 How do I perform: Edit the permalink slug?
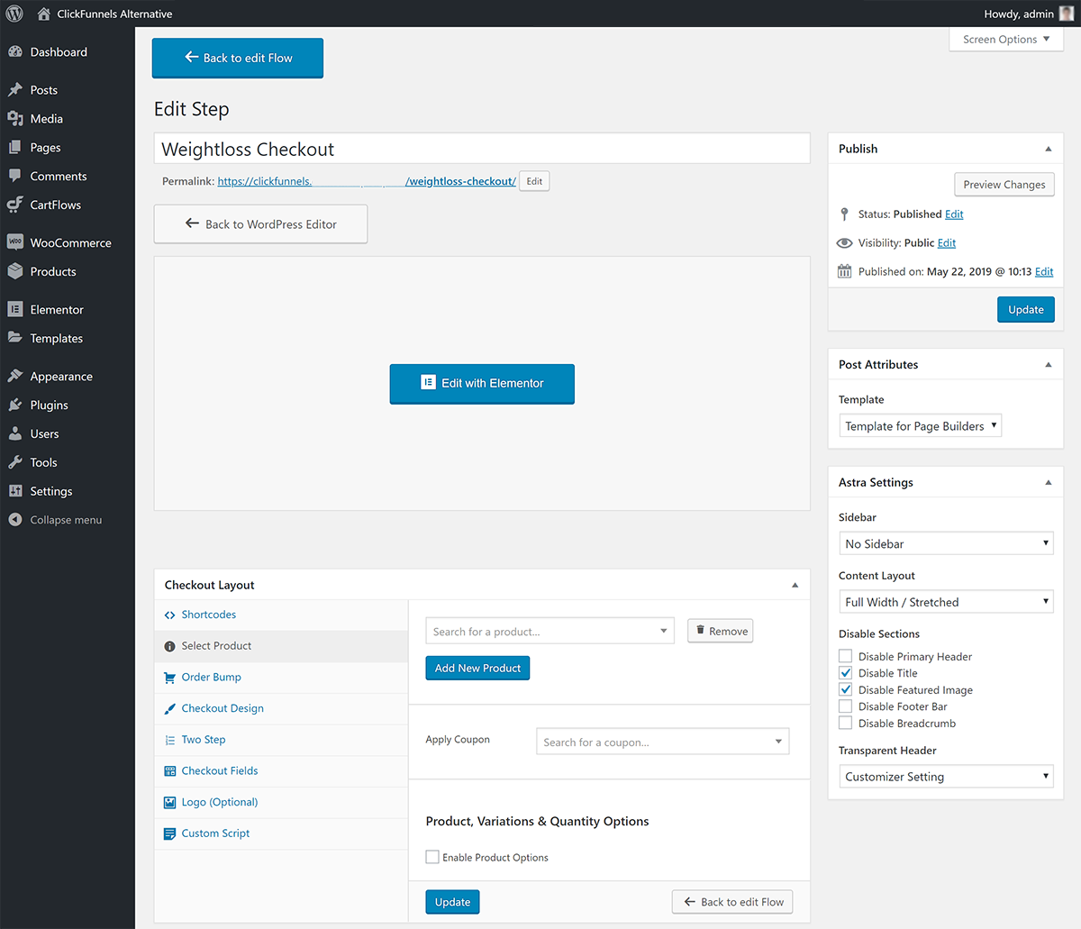[x=534, y=181]
